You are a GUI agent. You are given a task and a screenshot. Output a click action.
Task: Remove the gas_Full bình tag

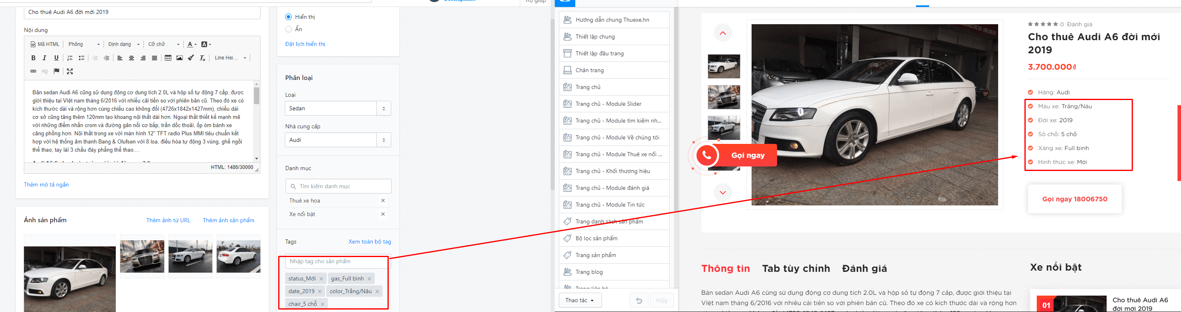(369, 279)
